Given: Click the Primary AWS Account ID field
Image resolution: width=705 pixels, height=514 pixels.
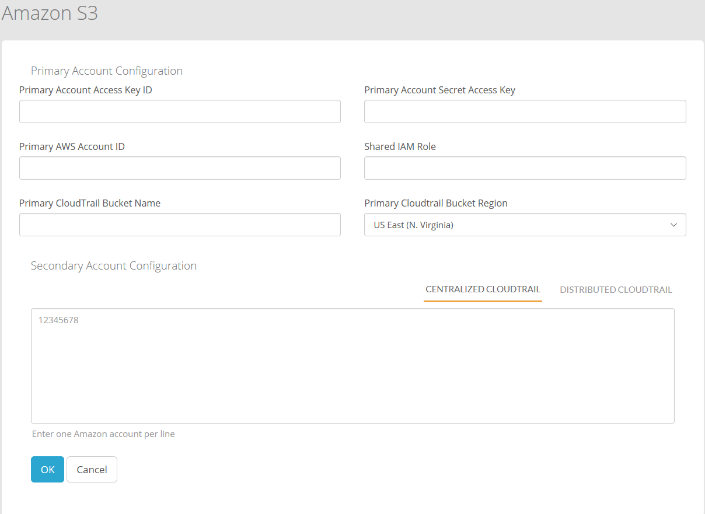Looking at the screenshot, I should coord(180,167).
